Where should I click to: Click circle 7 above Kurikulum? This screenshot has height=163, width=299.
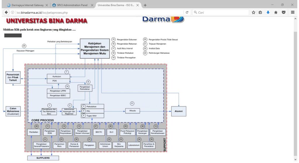(x=67, y=72)
